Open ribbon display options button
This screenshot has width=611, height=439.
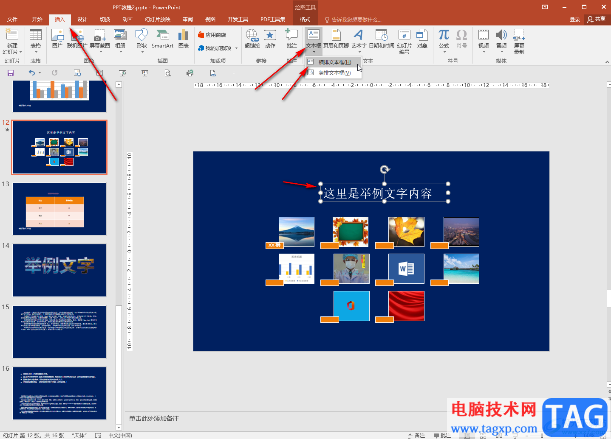coord(545,7)
